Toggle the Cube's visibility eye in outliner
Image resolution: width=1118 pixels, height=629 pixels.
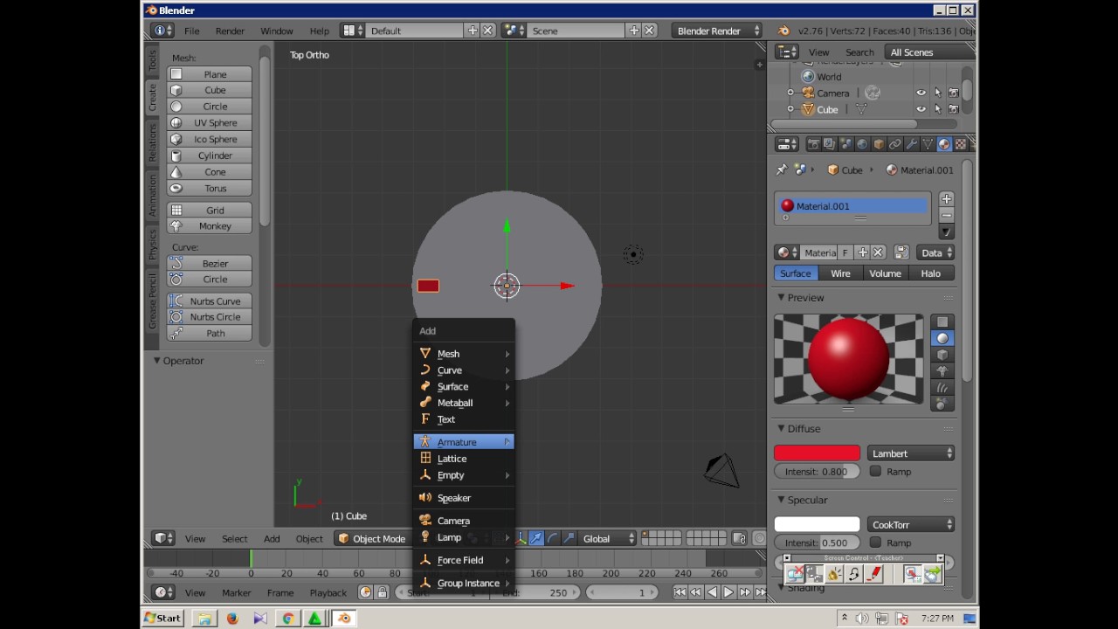pyautogui.click(x=921, y=109)
